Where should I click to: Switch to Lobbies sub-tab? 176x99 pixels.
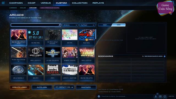click(x=13, y=8)
